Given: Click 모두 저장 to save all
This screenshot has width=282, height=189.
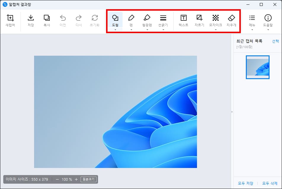Looking at the screenshot, I should click(x=246, y=183).
